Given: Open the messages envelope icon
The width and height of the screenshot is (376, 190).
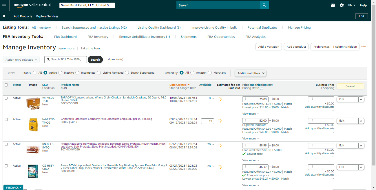Looking at the screenshot, I should tap(333, 5).
